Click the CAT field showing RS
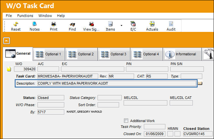Viewport: 214px width, 139px height. (157, 76)
